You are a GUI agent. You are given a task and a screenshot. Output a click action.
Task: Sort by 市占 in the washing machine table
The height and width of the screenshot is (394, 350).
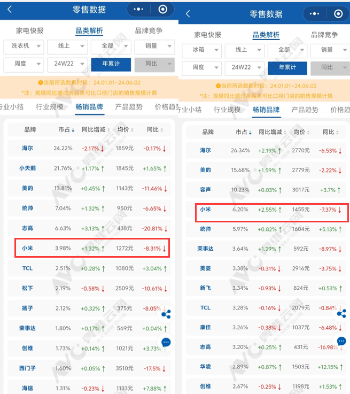tap(66, 130)
